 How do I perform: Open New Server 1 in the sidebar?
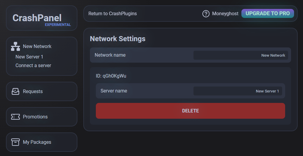click(x=29, y=57)
